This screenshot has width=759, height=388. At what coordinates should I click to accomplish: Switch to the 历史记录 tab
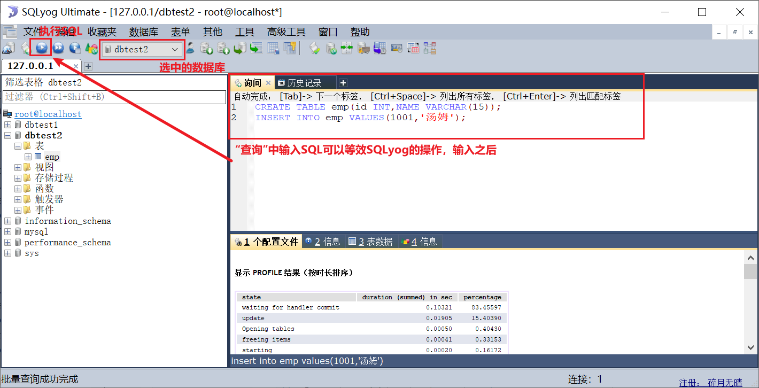pos(305,83)
